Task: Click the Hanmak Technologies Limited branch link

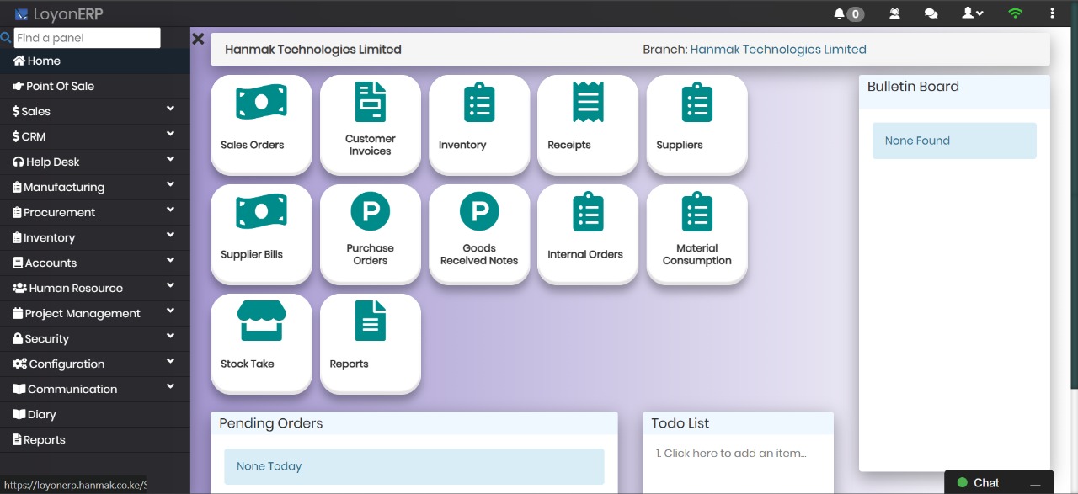Action: [x=778, y=50]
